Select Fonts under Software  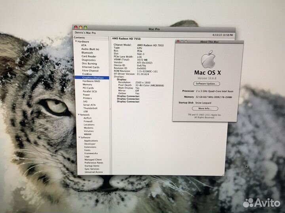(x=87, y=150)
